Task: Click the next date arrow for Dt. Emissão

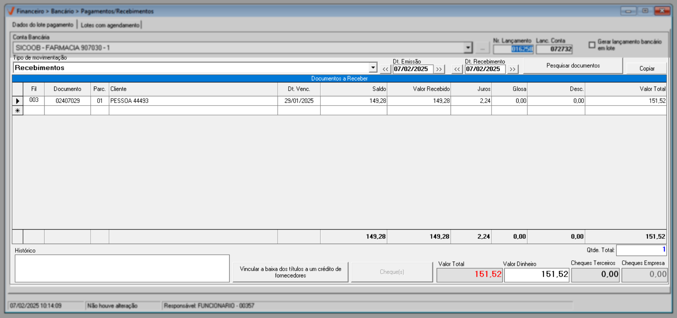Action: point(439,69)
